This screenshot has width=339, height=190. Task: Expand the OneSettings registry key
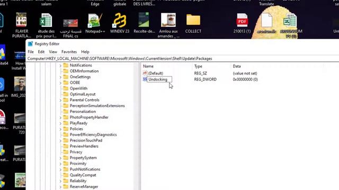coord(60,77)
